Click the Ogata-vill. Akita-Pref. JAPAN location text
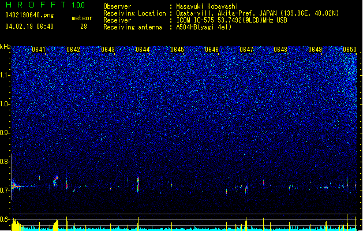The height and width of the screenshot is (231, 363). click(257, 13)
